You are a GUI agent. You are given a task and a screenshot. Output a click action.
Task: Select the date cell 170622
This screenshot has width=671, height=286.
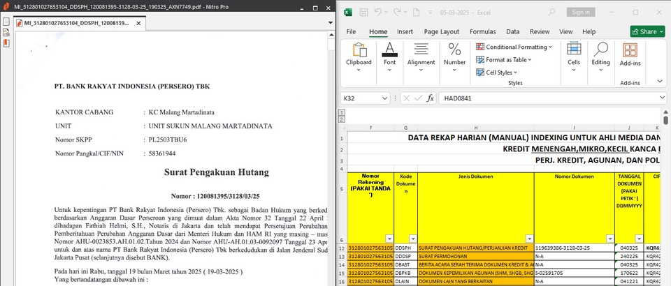tap(629, 273)
